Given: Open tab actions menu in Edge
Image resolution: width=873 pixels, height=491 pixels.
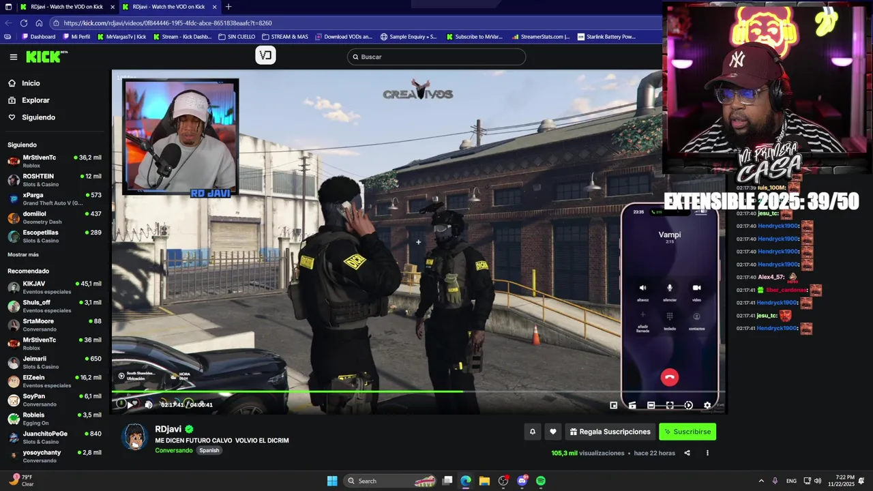Looking at the screenshot, I should 8,7.
